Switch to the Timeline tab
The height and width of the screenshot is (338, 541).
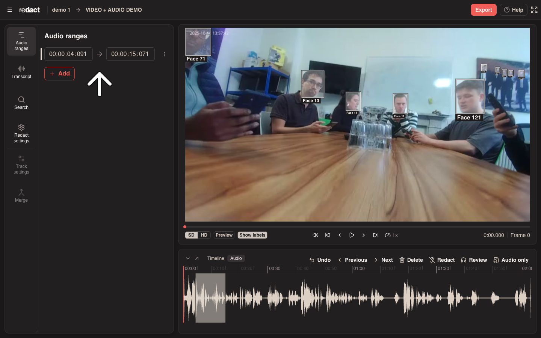[x=216, y=258]
